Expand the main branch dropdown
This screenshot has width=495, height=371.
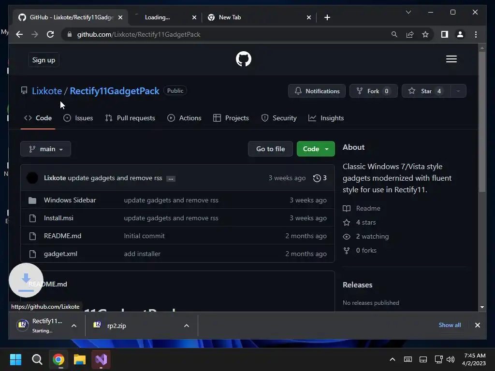pos(45,149)
